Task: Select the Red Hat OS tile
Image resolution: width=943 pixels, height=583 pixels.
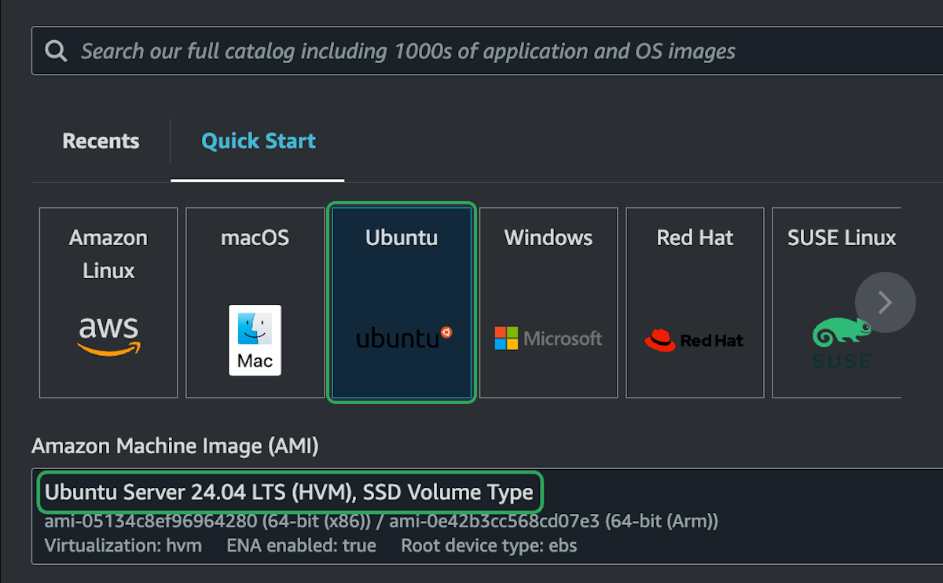Action: click(x=695, y=302)
